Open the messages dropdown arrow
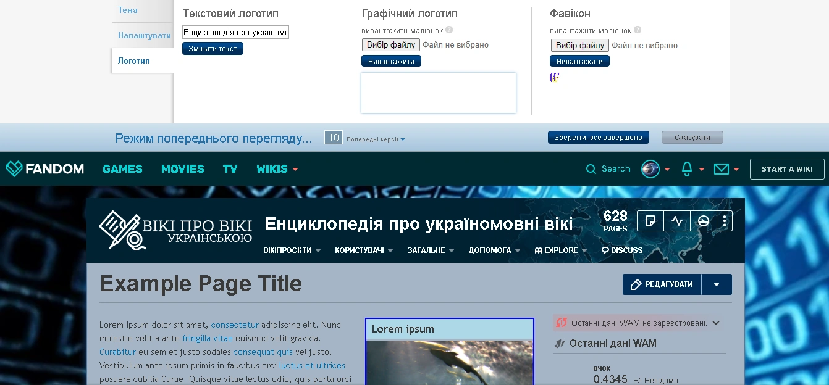Image resolution: width=829 pixels, height=385 pixels. coord(736,170)
